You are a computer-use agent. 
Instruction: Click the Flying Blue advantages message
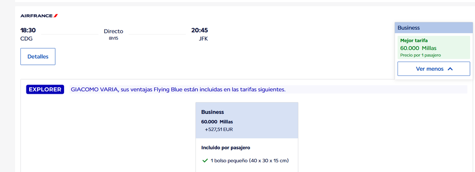click(178, 89)
